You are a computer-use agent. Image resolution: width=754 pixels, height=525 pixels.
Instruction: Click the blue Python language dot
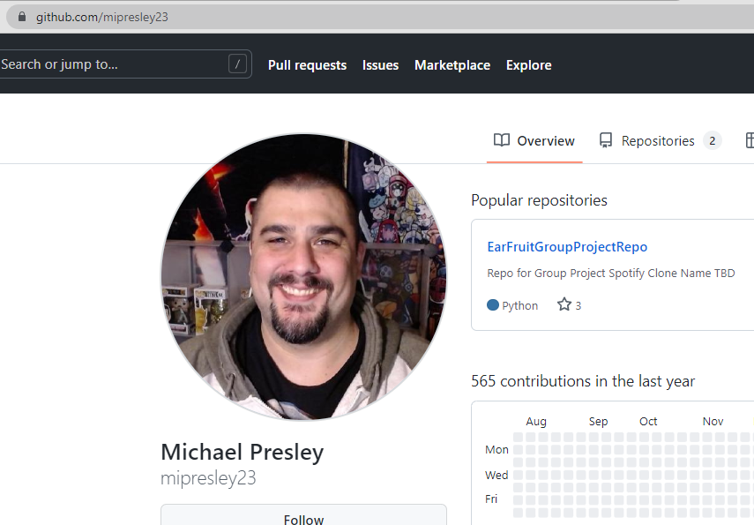tap(493, 305)
